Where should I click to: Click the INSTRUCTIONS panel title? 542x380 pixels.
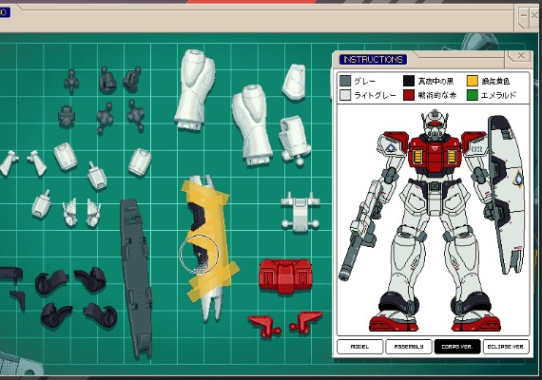373,60
